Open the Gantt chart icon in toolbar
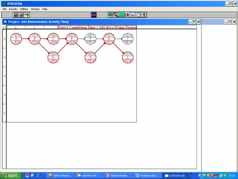Screen dimensions: 238x179 click(x=116, y=15)
